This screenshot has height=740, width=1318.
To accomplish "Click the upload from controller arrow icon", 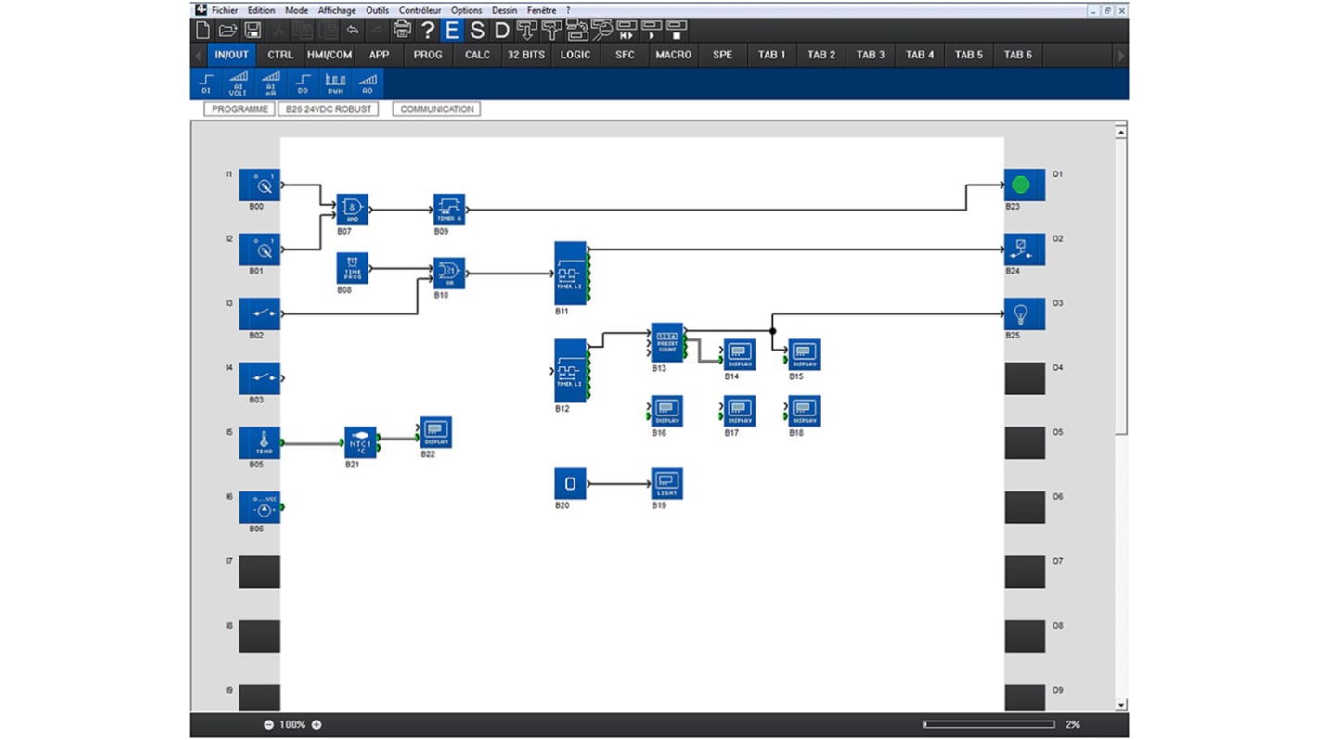I will click(x=552, y=31).
